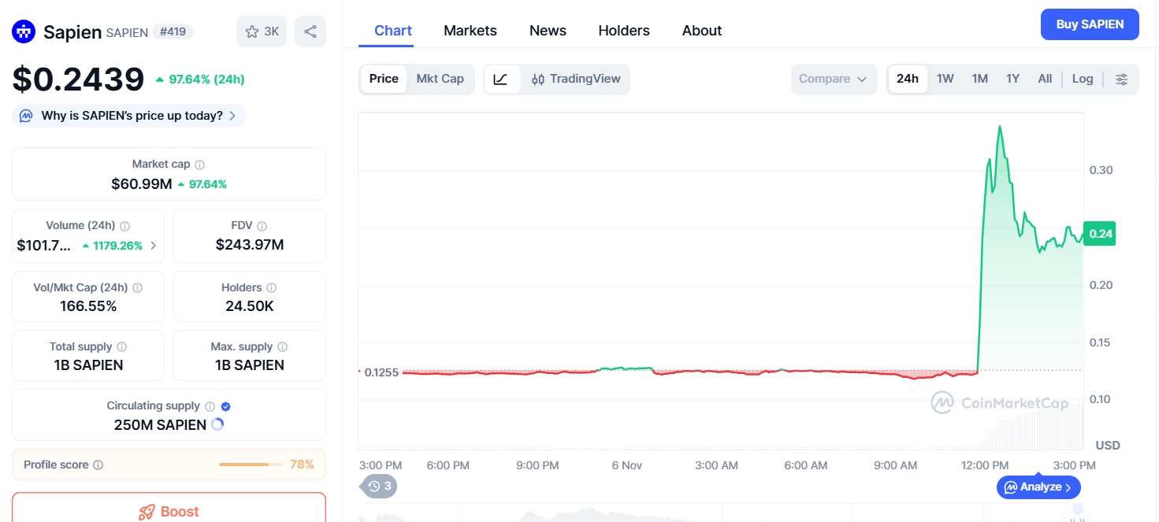This screenshot has width=1159, height=522.
Task: Click Market cap info icon
Action: click(200, 165)
